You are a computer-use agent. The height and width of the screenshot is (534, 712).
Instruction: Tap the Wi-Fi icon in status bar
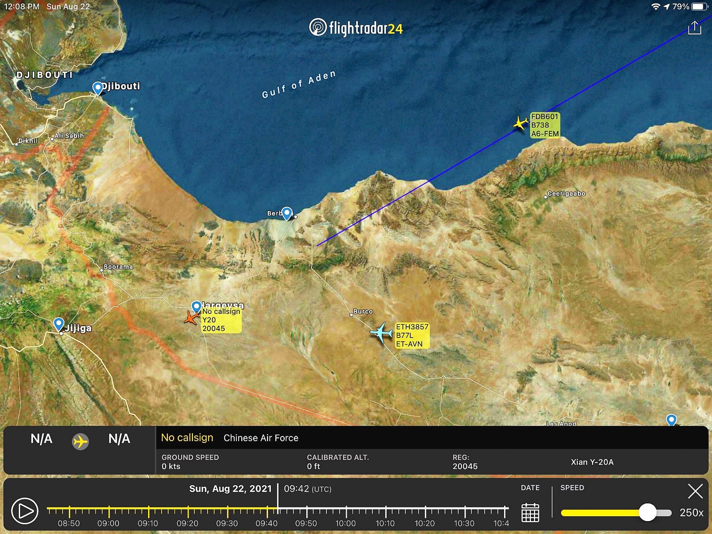[655, 7]
